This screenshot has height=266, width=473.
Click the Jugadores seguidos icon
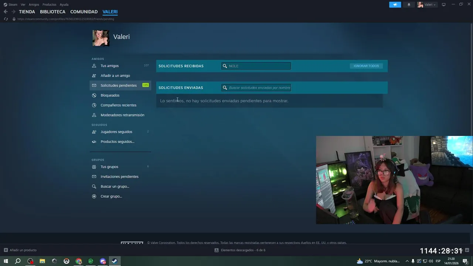click(94, 132)
